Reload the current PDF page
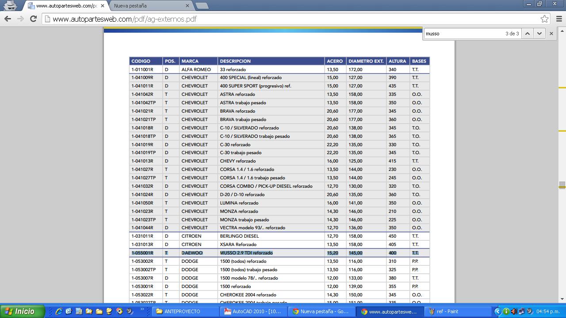The width and height of the screenshot is (566, 318). [33, 19]
